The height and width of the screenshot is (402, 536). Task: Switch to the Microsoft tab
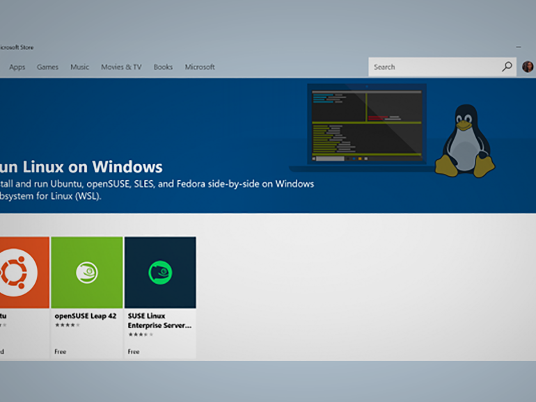pos(199,67)
